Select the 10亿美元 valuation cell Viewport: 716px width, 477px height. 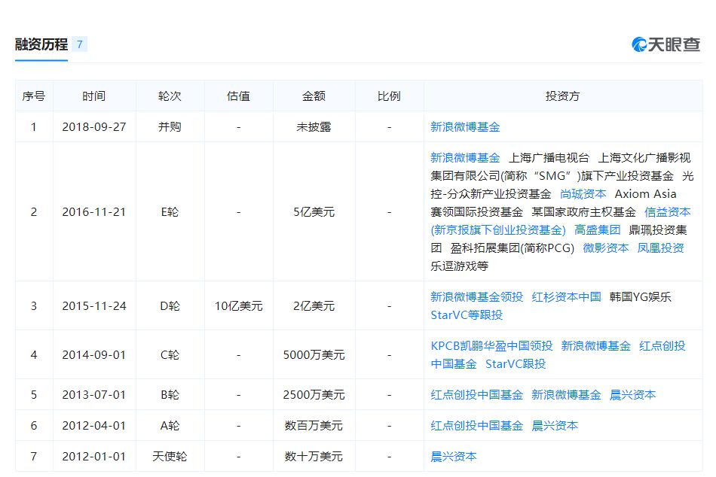[238, 306]
